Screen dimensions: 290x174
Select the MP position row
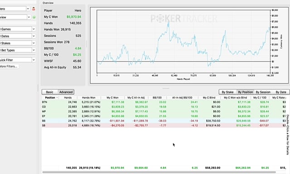point(164,111)
